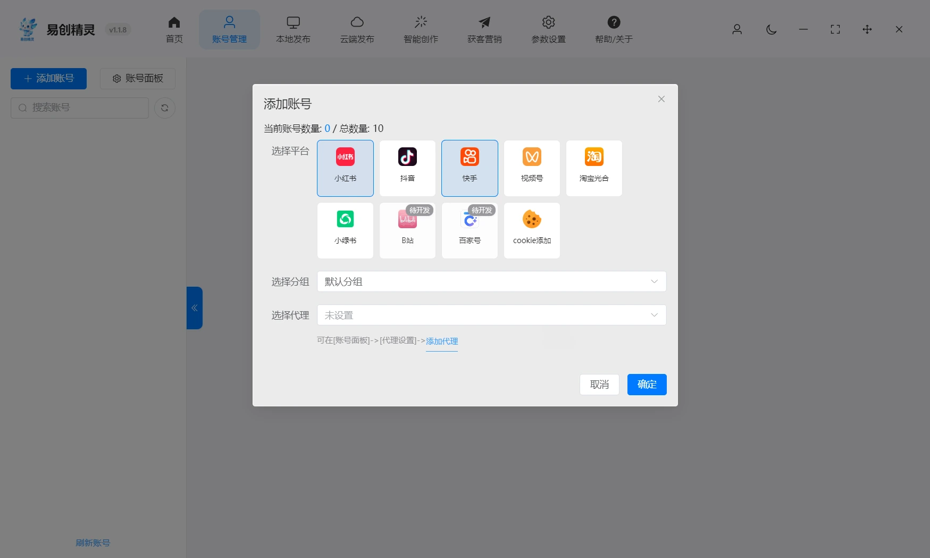930x558 pixels.
Task: Select the 快手 platform card
Action: [470, 168]
